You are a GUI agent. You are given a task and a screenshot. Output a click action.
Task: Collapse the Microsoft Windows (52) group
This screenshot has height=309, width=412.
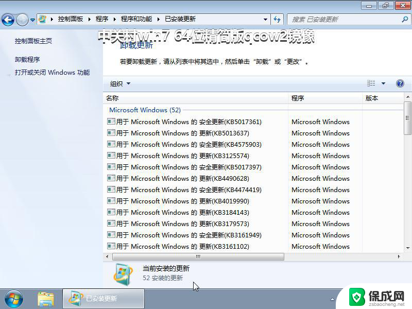click(x=145, y=110)
